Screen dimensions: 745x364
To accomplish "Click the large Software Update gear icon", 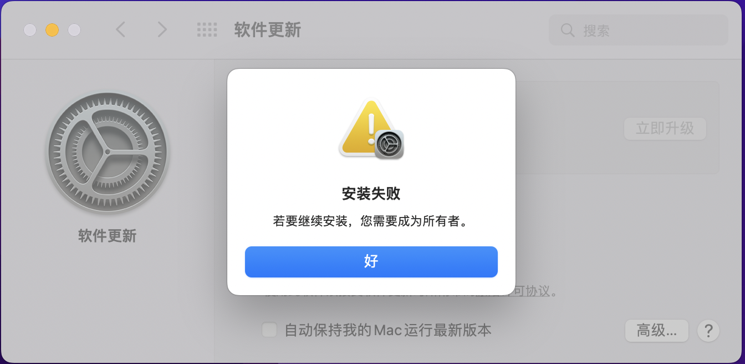I will (108, 153).
